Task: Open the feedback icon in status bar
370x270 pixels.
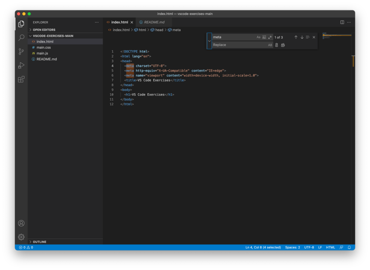Action: pos(341,247)
